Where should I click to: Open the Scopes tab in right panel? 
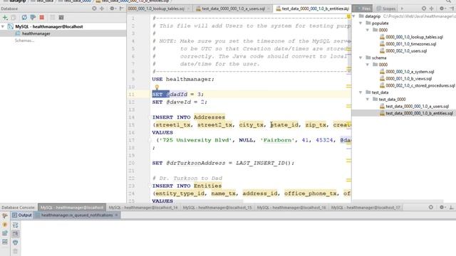click(x=386, y=9)
